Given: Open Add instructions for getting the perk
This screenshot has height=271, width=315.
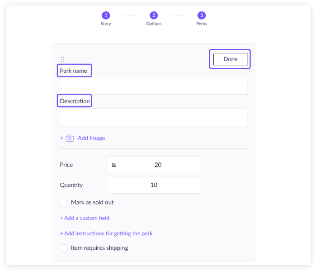Looking at the screenshot, I should click(x=106, y=233).
